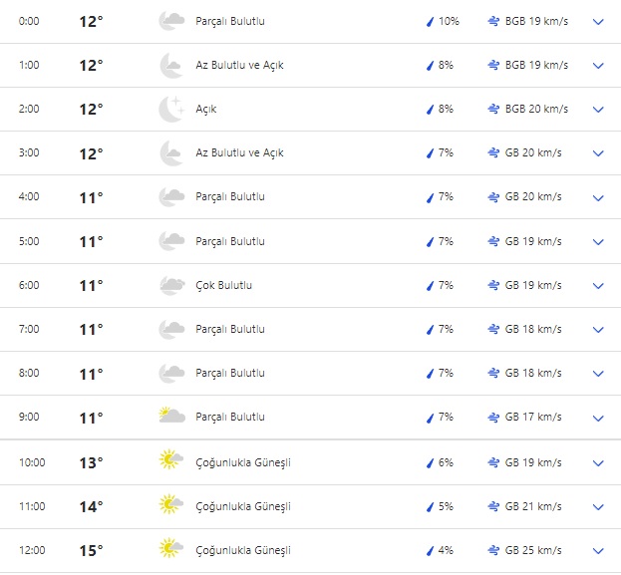Expand the 12:00 forecast details

pyautogui.click(x=598, y=550)
